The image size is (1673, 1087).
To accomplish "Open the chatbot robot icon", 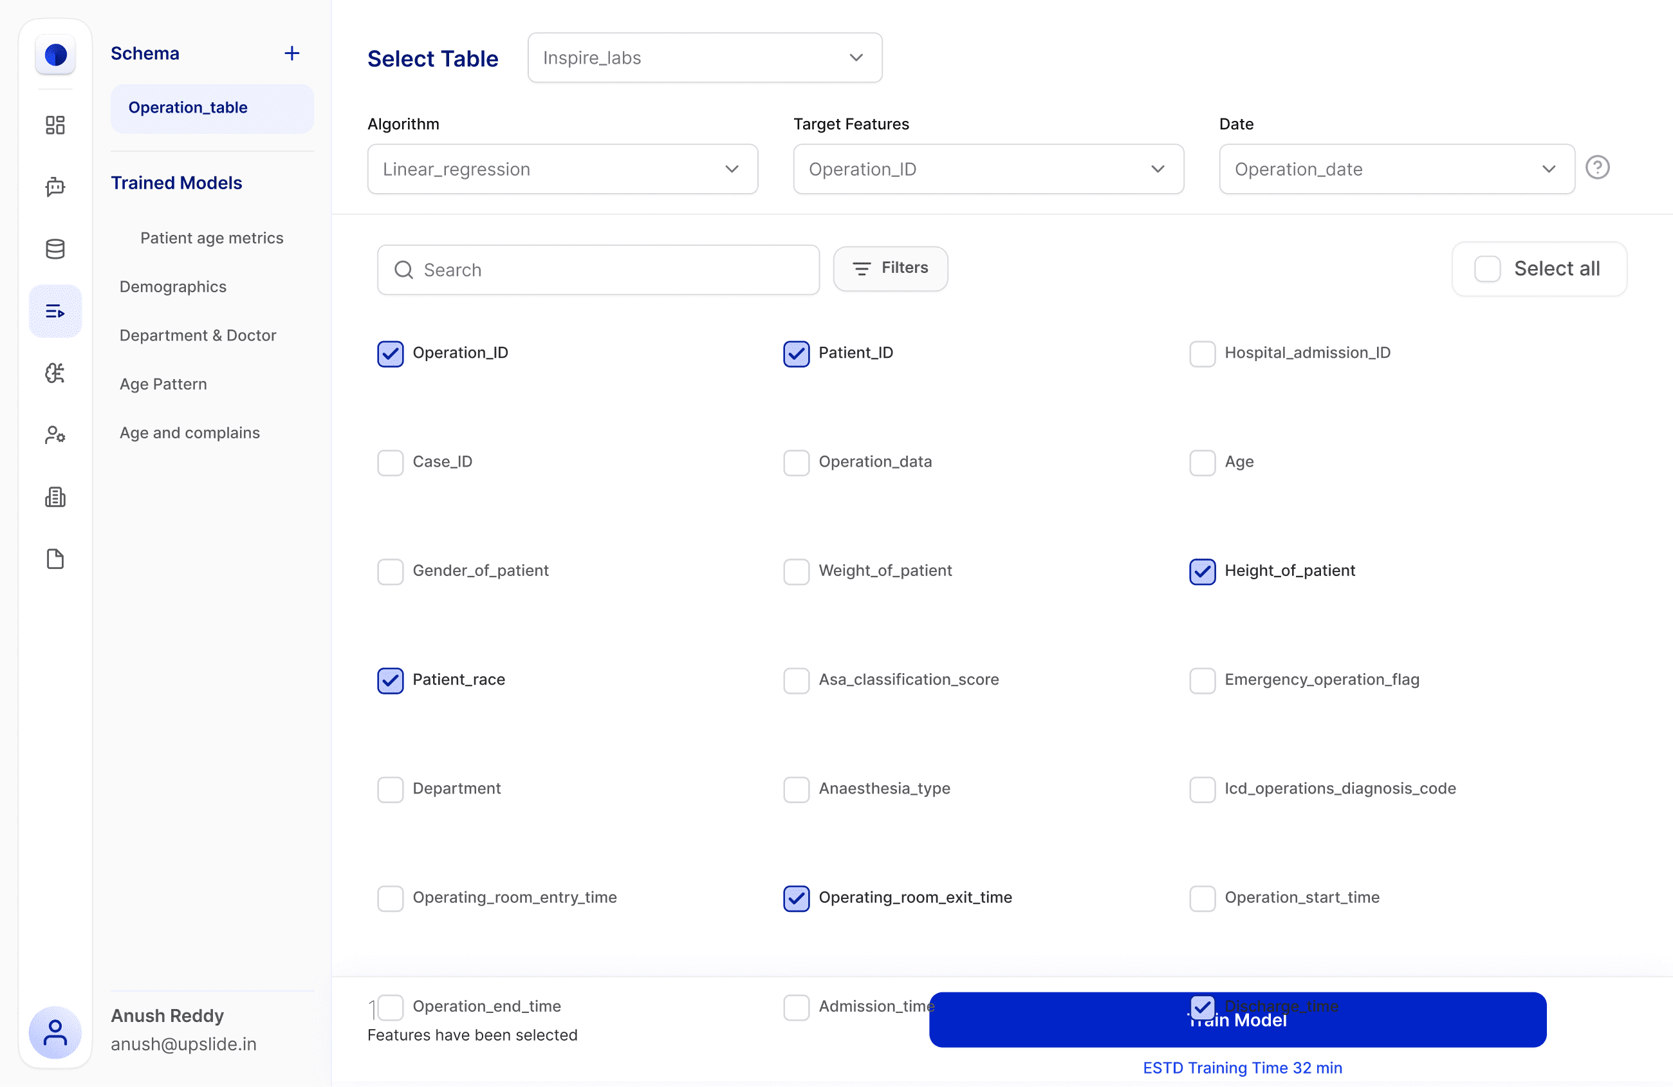I will 55,187.
